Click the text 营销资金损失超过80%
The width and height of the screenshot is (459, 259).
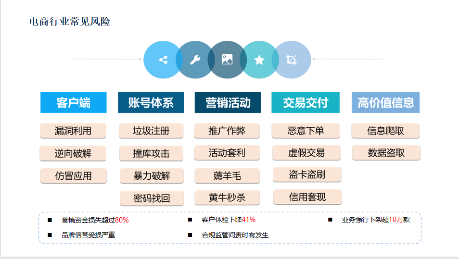[x=95, y=220]
